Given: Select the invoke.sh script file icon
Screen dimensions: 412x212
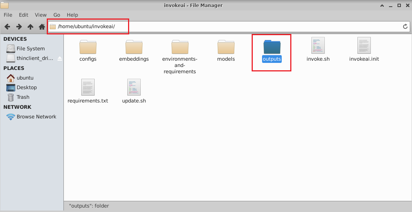Looking at the screenshot, I should click(x=318, y=46).
